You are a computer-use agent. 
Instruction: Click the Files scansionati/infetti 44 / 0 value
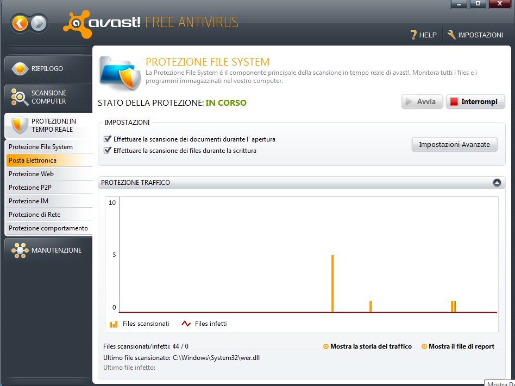[180, 346]
